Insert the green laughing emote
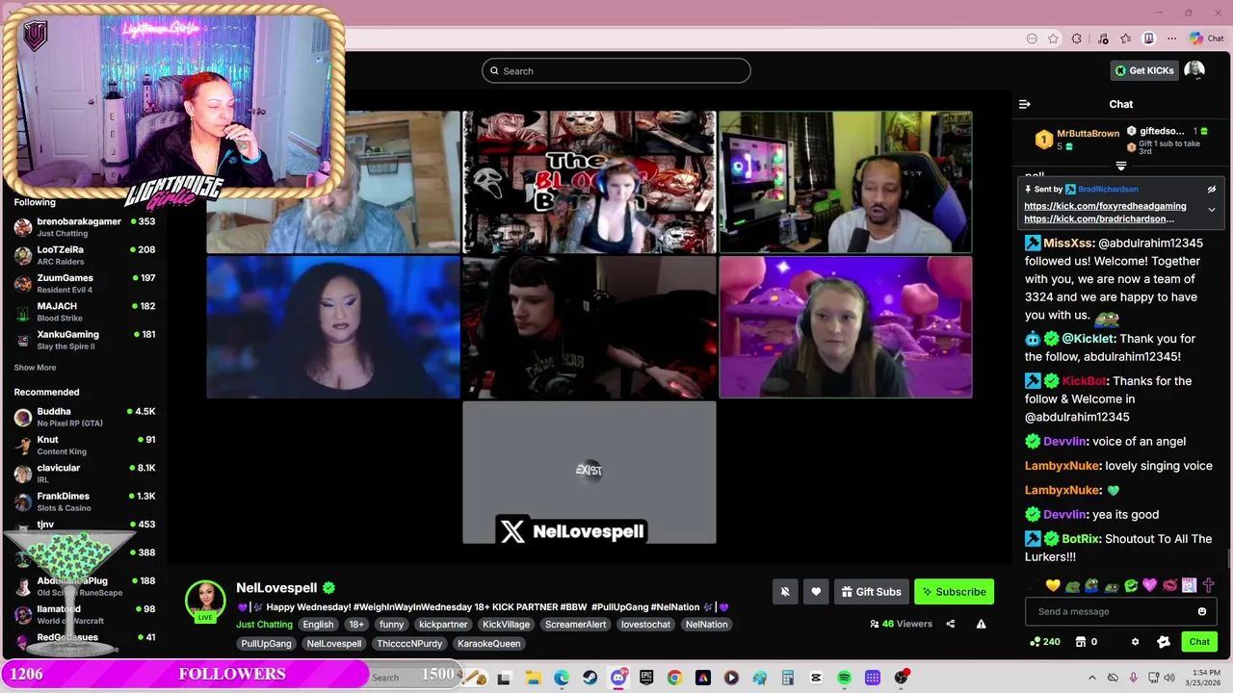 pos(1131,585)
